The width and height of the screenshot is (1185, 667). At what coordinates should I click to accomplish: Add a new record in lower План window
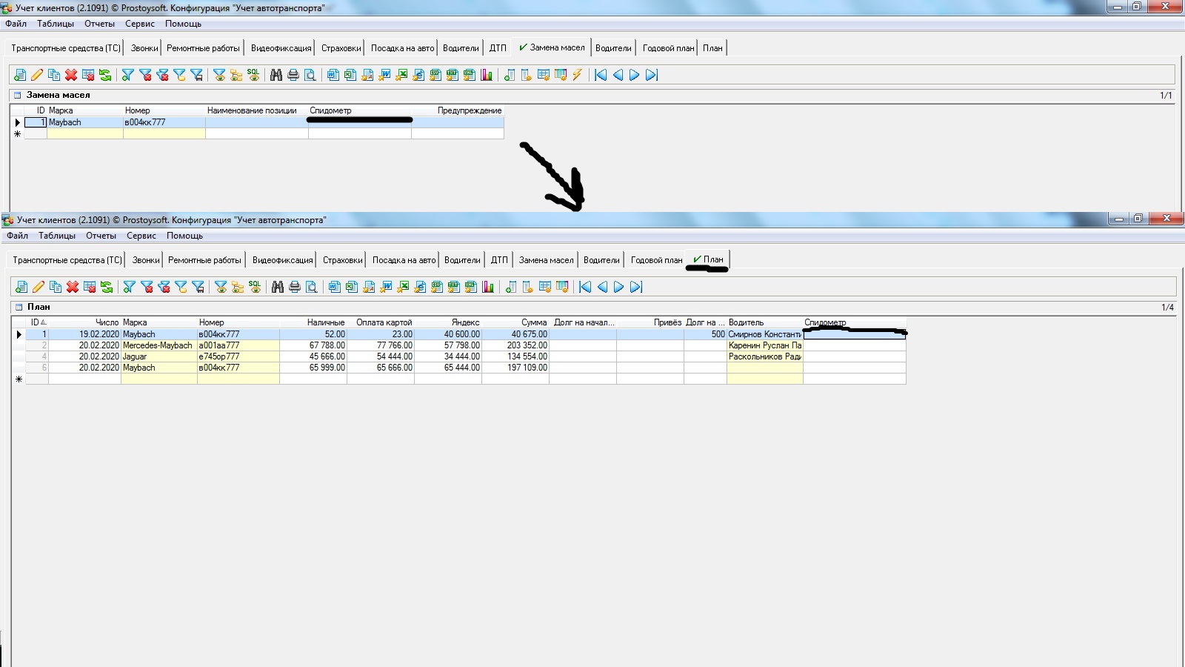(x=21, y=287)
